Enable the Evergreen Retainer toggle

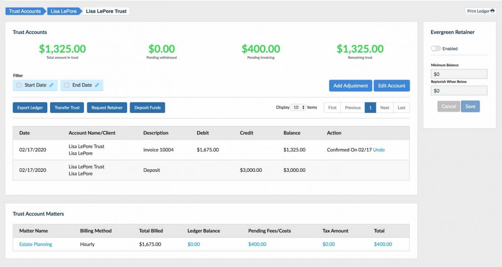[436, 49]
